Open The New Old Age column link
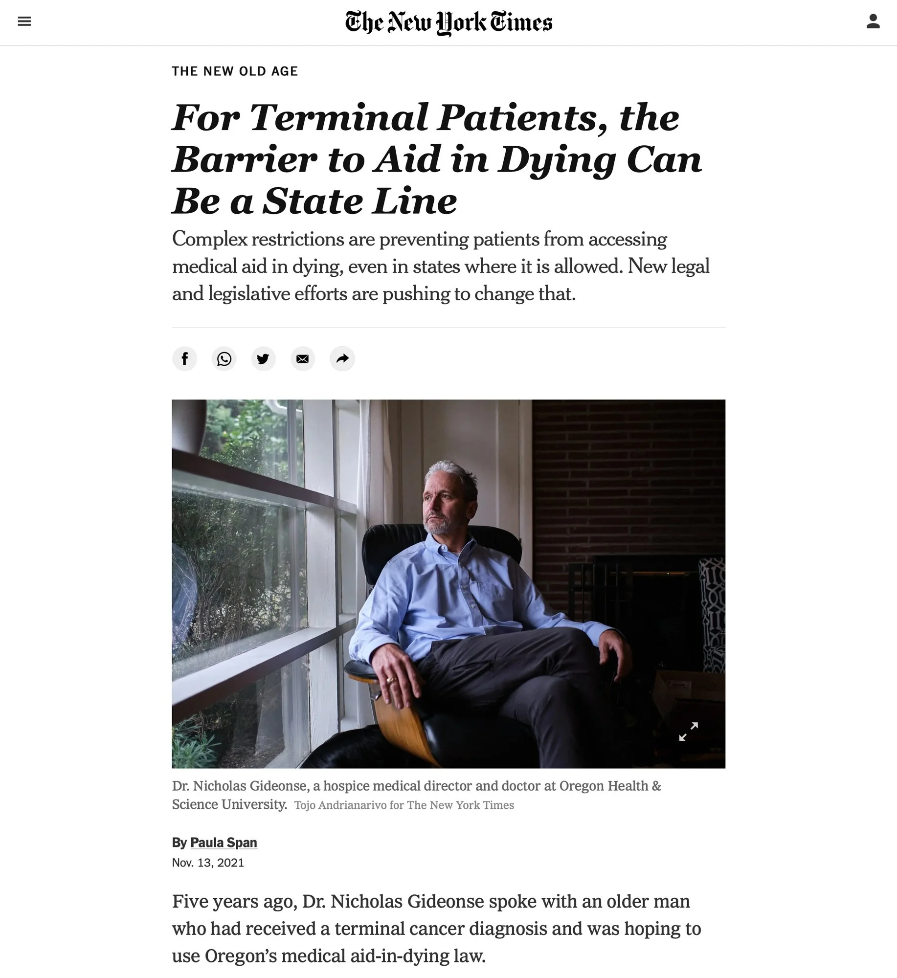 coord(235,71)
